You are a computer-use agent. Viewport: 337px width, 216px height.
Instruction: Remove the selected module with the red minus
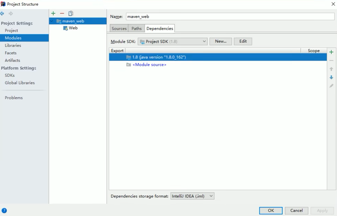coord(62,13)
